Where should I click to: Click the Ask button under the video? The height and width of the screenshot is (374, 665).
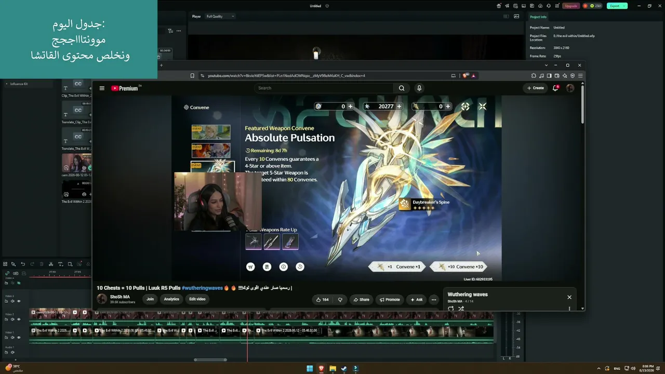tap(417, 300)
